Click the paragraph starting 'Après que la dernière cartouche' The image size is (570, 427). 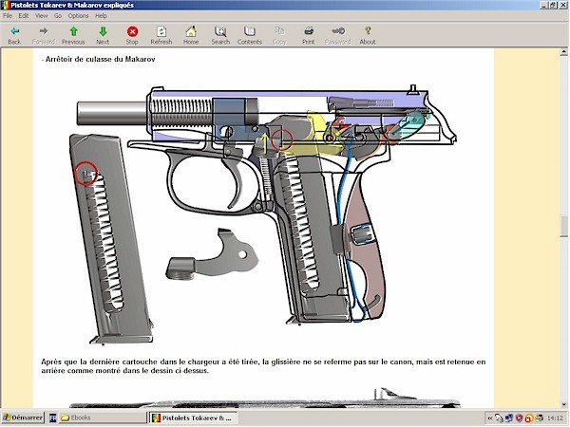click(x=263, y=366)
